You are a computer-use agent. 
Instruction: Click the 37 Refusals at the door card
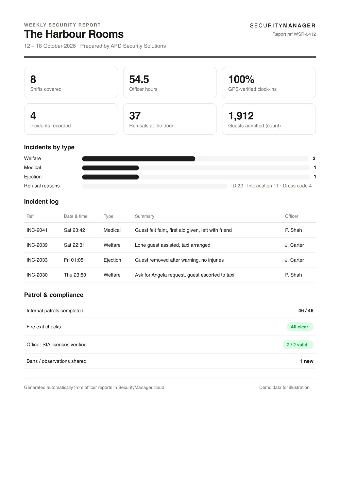pos(170,119)
